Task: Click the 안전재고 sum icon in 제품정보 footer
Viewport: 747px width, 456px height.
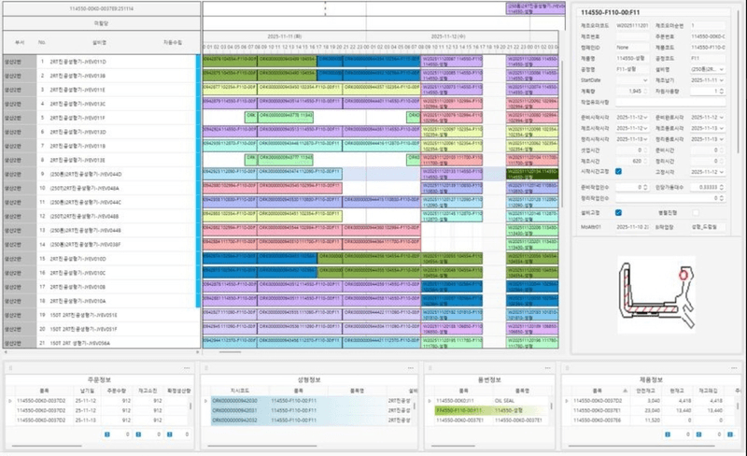Action: (668, 435)
